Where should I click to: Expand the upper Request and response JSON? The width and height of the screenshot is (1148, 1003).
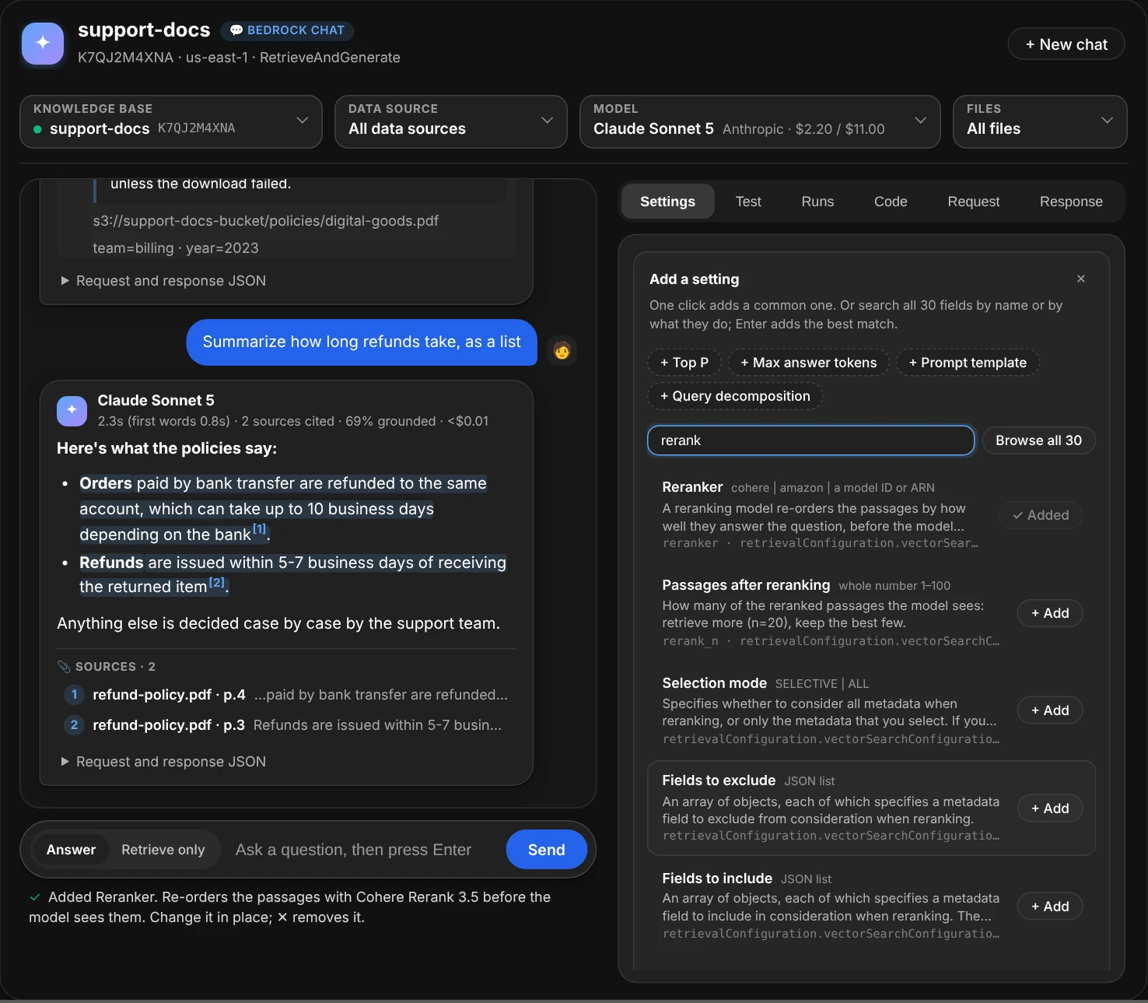point(163,281)
